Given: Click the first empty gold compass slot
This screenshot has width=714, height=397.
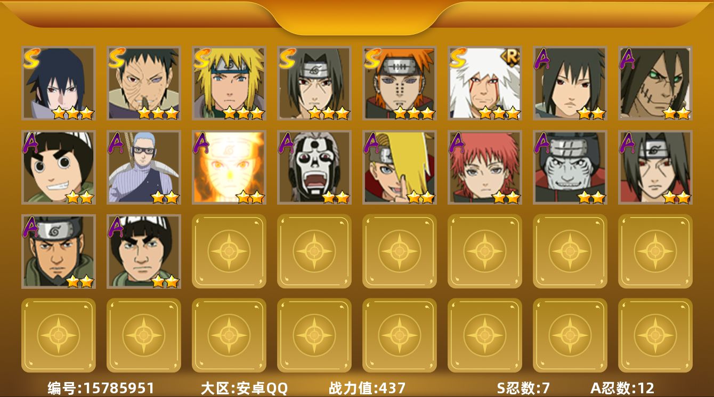Looking at the screenshot, I should click(x=229, y=252).
